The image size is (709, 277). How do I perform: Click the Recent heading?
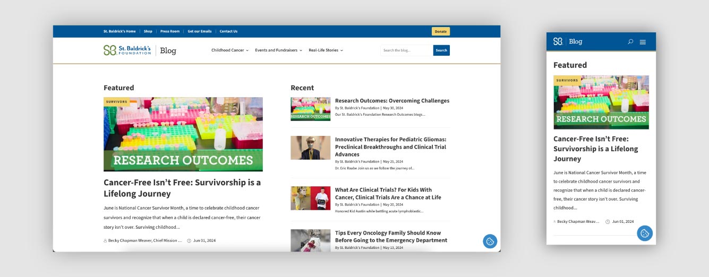302,88
